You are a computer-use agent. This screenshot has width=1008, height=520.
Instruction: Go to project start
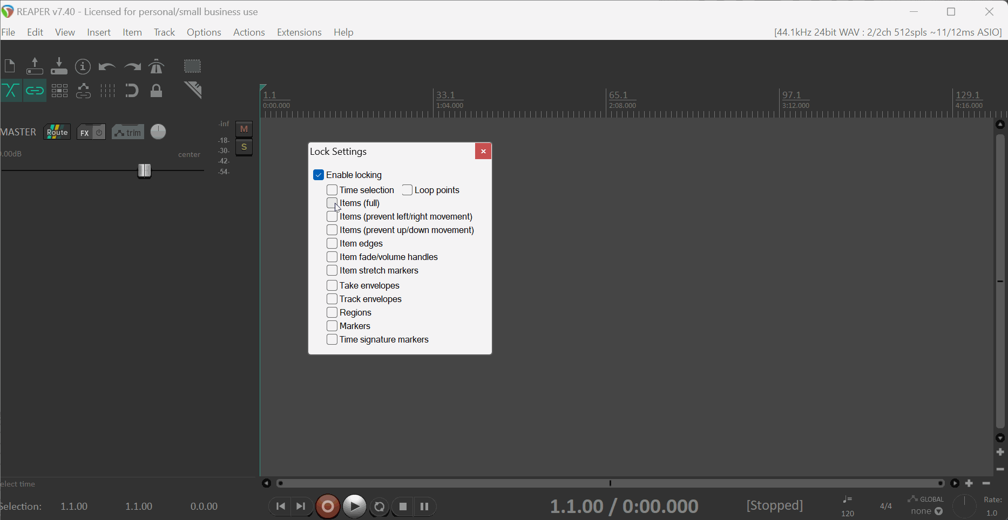coord(280,507)
